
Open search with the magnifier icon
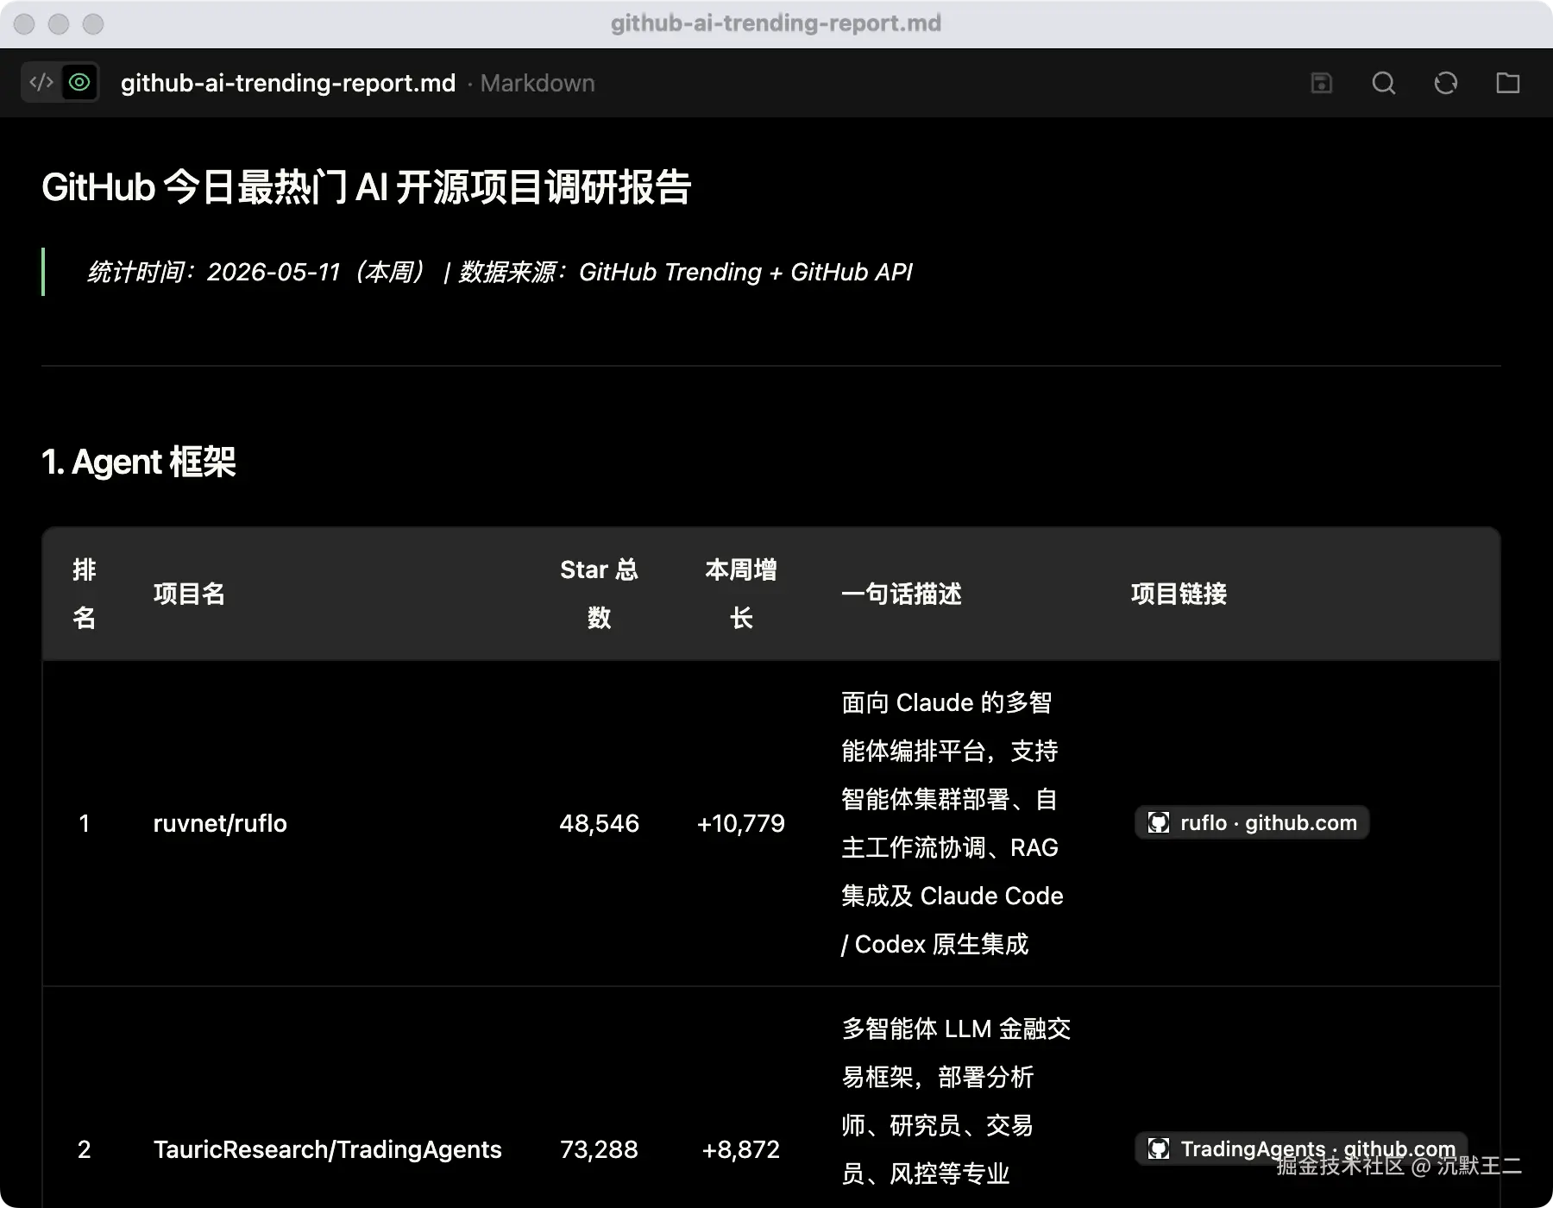click(1383, 83)
